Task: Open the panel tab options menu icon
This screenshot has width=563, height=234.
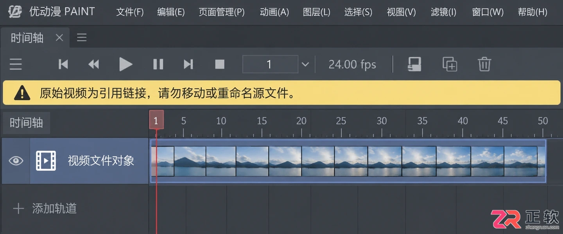Action: (82, 37)
